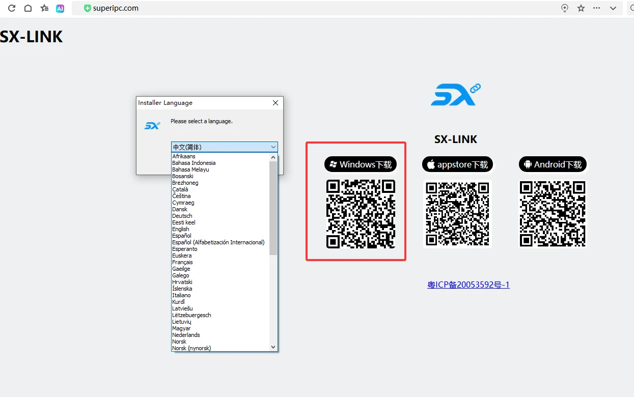This screenshot has width=634, height=397.
Task: Select Français from the language list
Action: pyautogui.click(x=220, y=262)
